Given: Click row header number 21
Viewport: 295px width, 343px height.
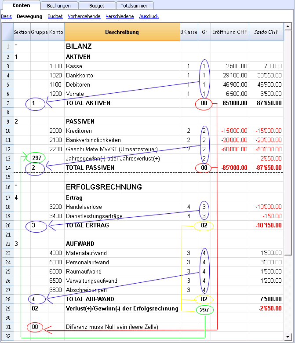Looking at the screenshot, I should tap(8, 234).
